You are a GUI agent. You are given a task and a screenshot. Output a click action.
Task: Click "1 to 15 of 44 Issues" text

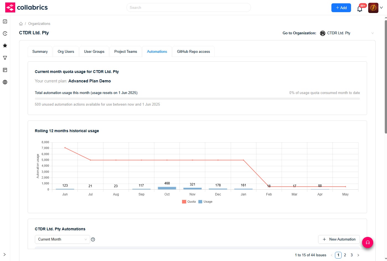pos(310,255)
